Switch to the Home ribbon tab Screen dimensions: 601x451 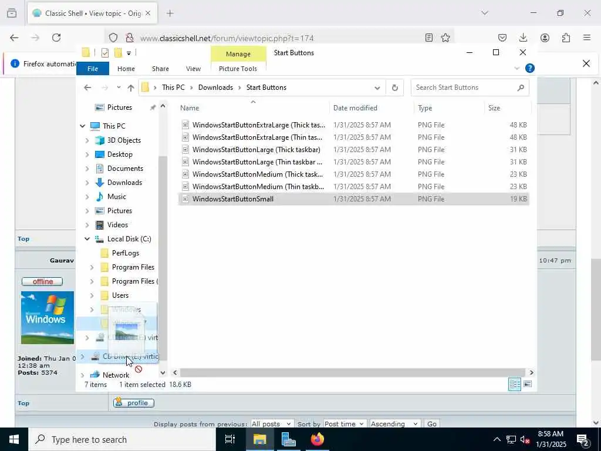click(126, 69)
